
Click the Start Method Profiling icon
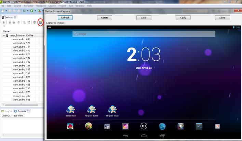click(x=29, y=22)
